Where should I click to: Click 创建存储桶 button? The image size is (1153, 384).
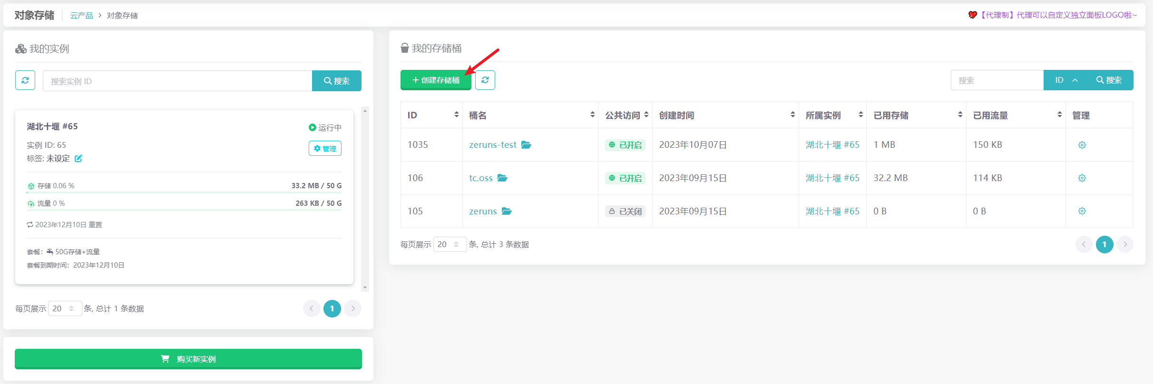click(x=436, y=80)
